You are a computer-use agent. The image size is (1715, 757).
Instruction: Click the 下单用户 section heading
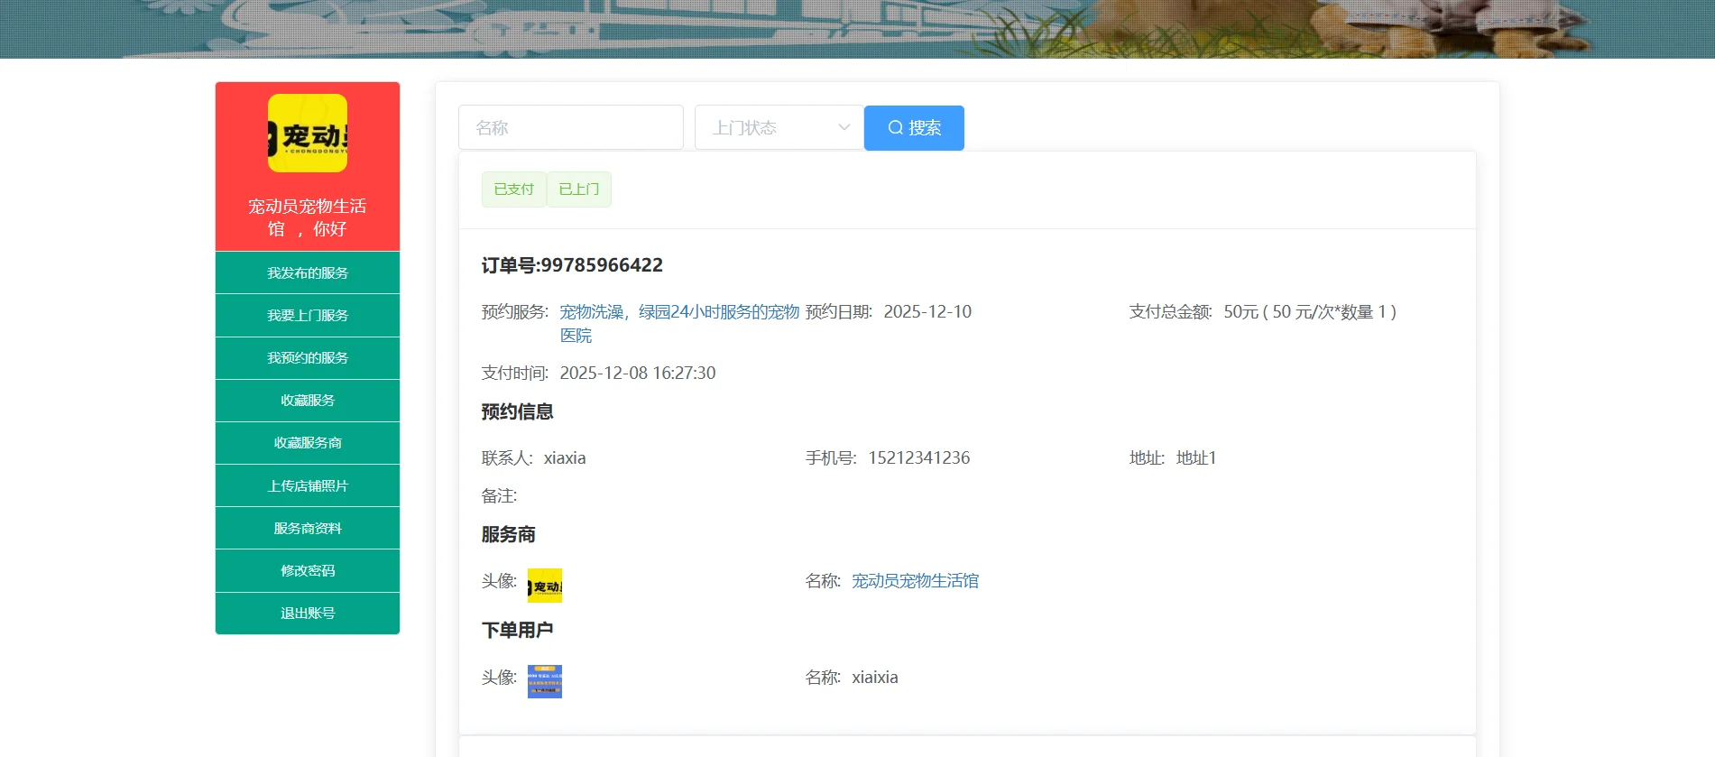click(517, 630)
